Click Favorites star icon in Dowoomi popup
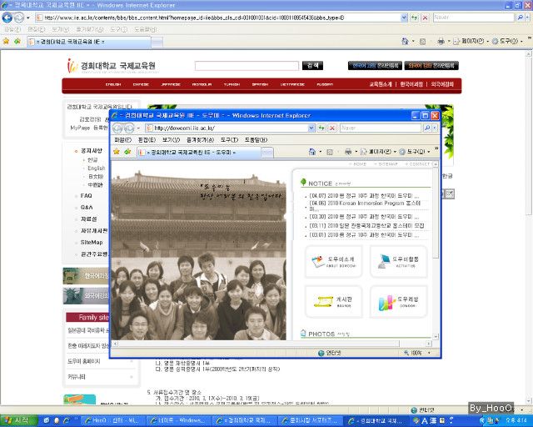Viewport: 533px width, 427px height. click(x=117, y=152)
